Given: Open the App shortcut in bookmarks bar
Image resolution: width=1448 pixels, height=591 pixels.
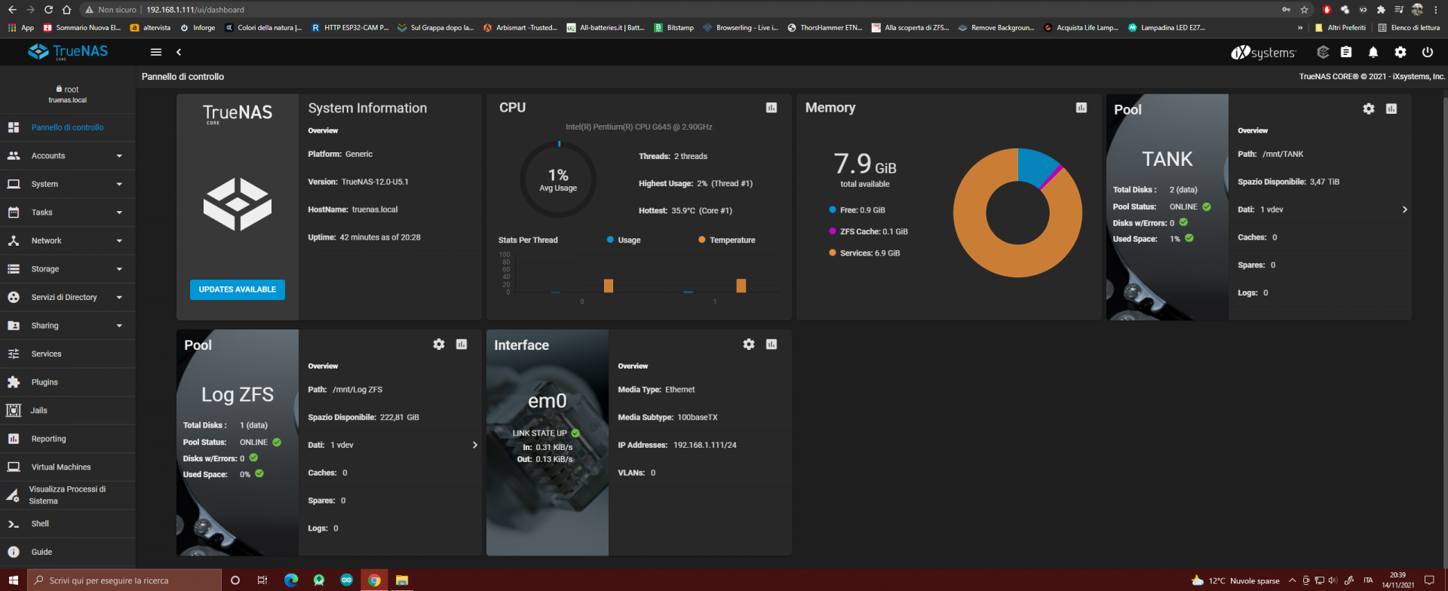Looking at the screenshot, I should [x=21, y=28].
